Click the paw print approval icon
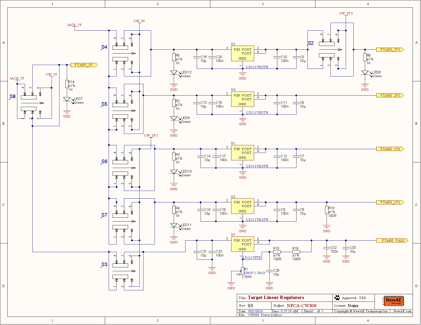The height and width of the screenshot is (325, 421). pos(337,297)
